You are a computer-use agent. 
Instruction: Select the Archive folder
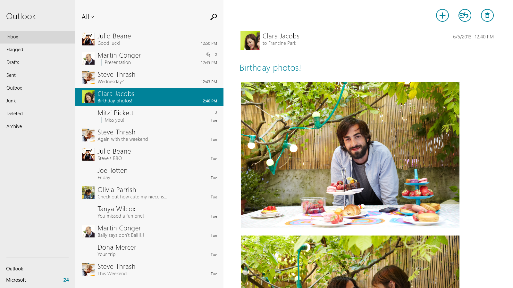click(x=14, y=126)
